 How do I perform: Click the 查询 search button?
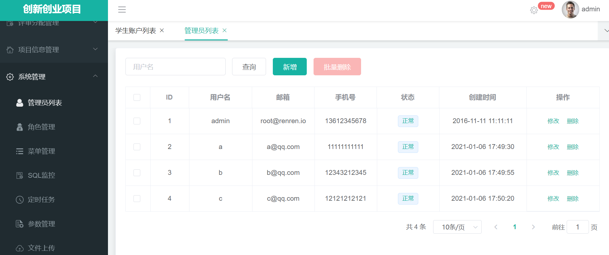point(249,67)
